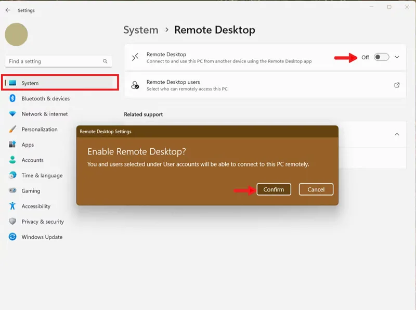Click the Privacy & security shield icon
This screenshot has height=310, width=416.
[x=12, y=222]
